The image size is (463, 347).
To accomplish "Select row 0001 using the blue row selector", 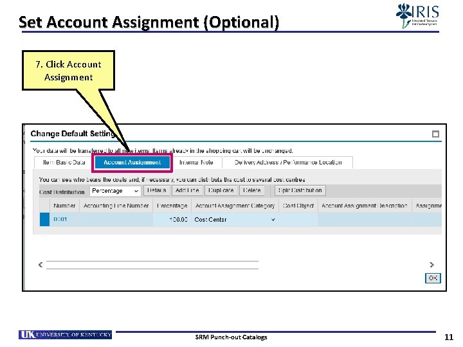I will pos(44,220).
